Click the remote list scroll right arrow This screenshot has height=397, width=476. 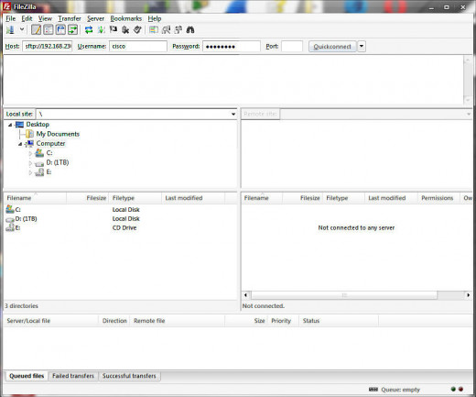[469, 295]
